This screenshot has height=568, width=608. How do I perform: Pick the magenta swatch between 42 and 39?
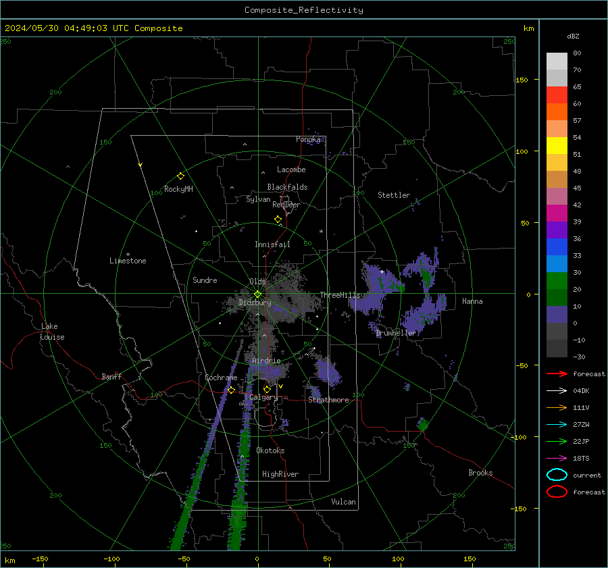557,213
